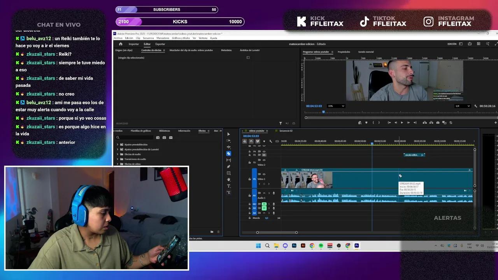
Task: Expand Ajustes preestablecidos de Lumetri folder
Action: pyautogui.click(x=117, y=149)
